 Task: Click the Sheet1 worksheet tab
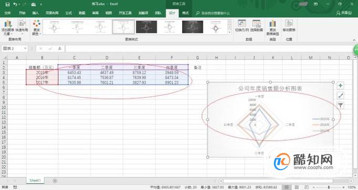point(35,180)
